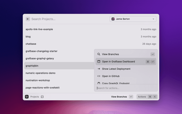Click the Grafbase Projects extension icon in footer
The width and height of the screenshot is (182, 114).
[x=27, y=97]
